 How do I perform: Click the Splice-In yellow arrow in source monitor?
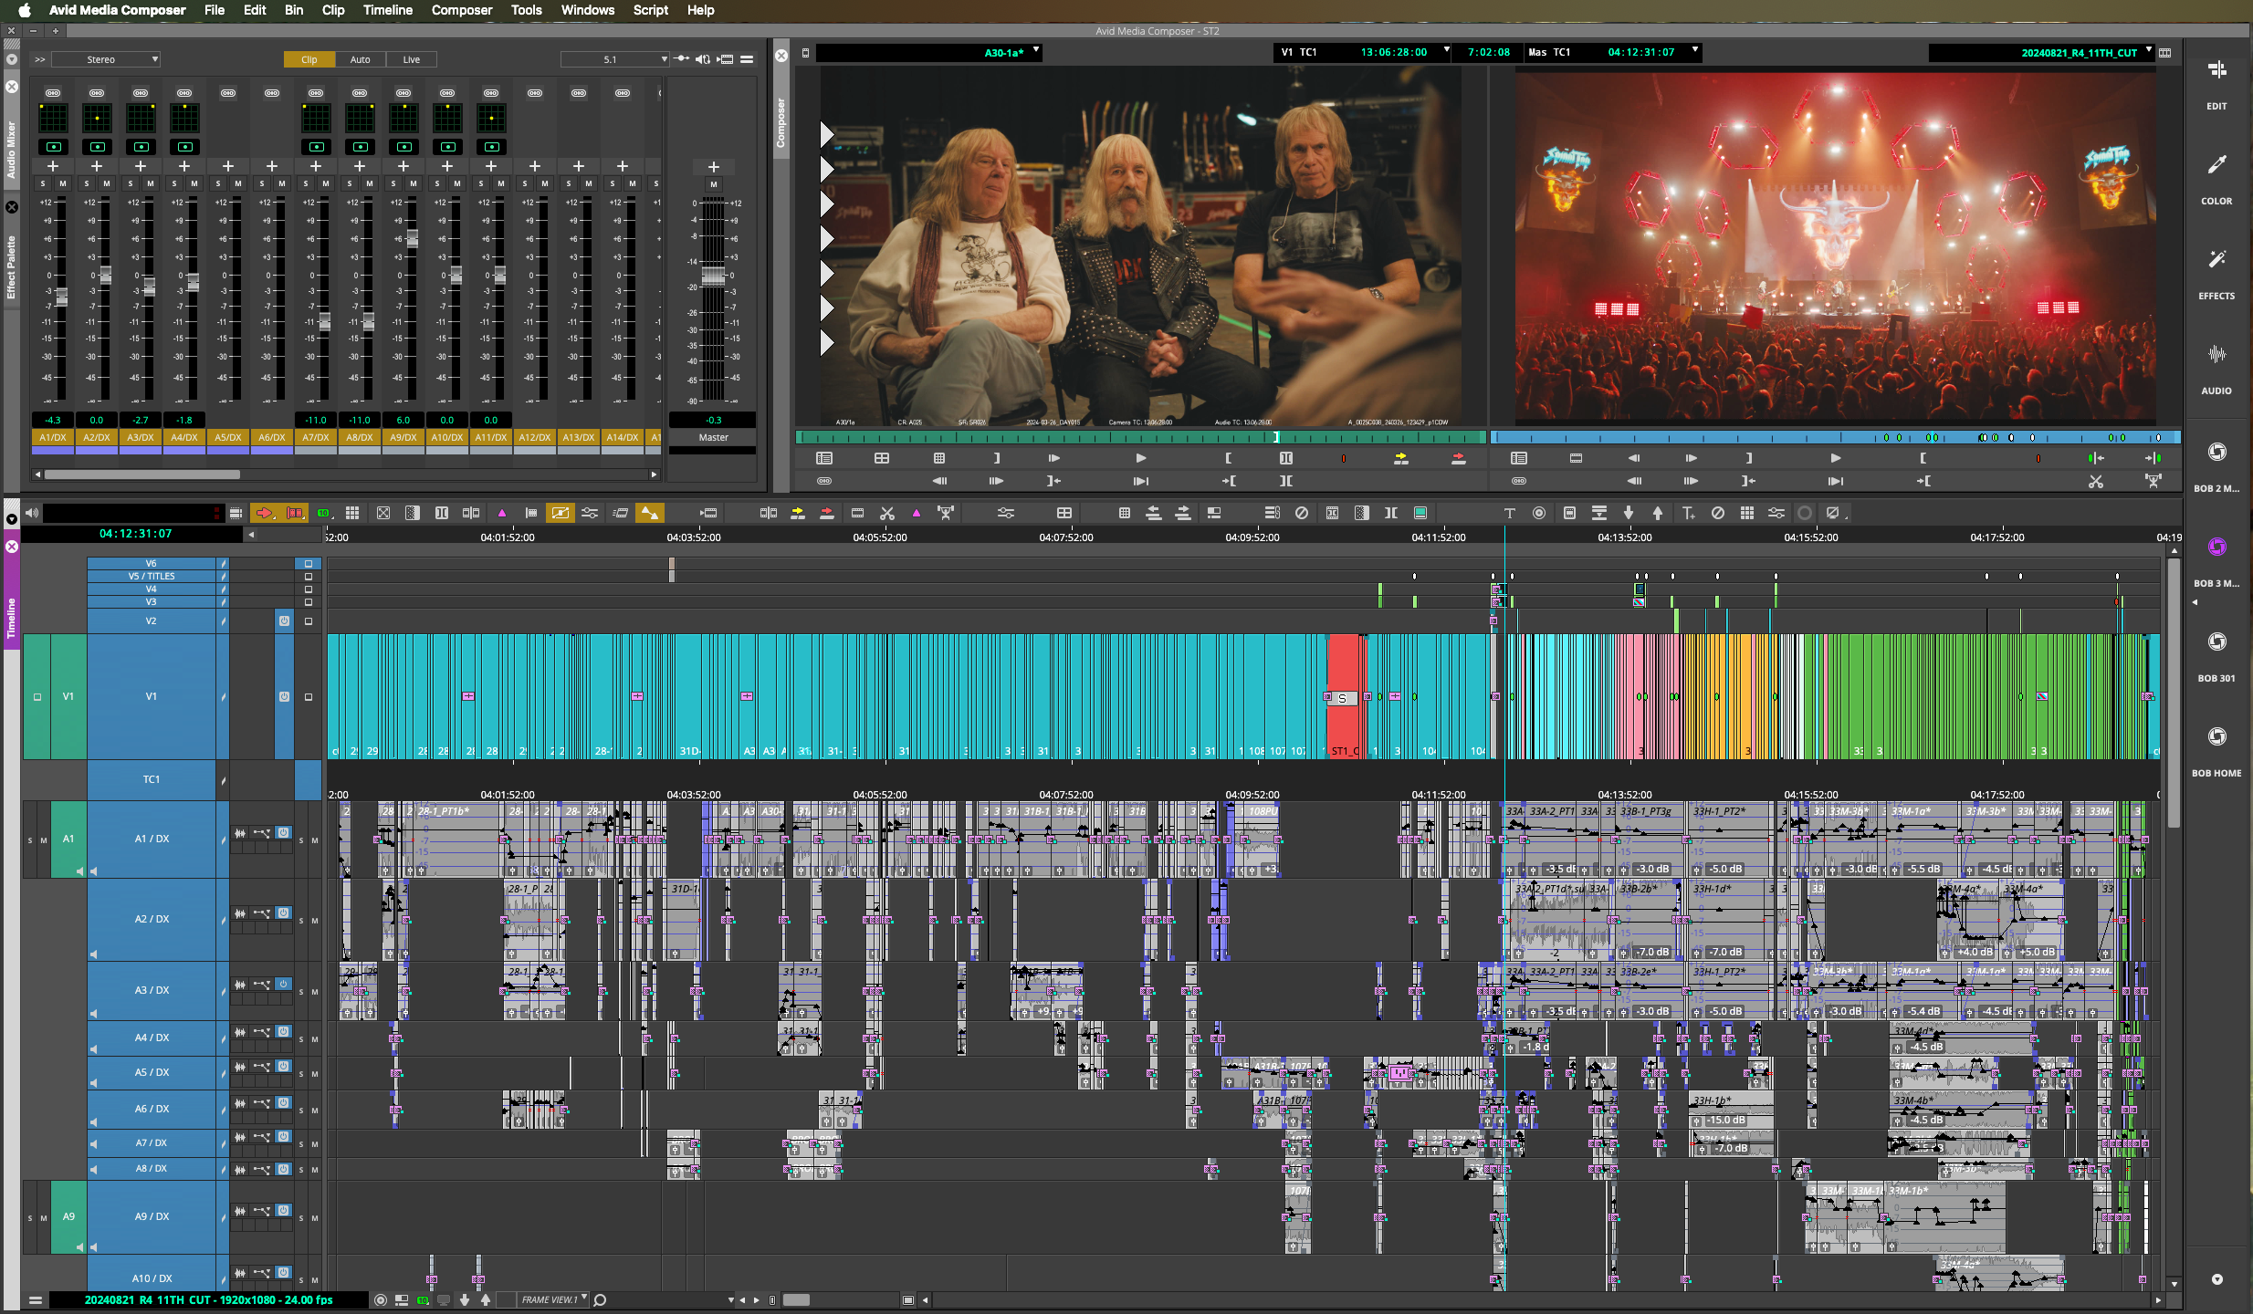click(x=1400, y=458)
